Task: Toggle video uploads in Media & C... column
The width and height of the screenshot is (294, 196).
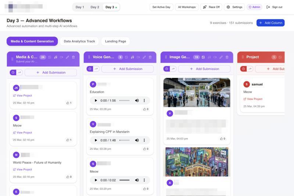Action: pos(61,57)
